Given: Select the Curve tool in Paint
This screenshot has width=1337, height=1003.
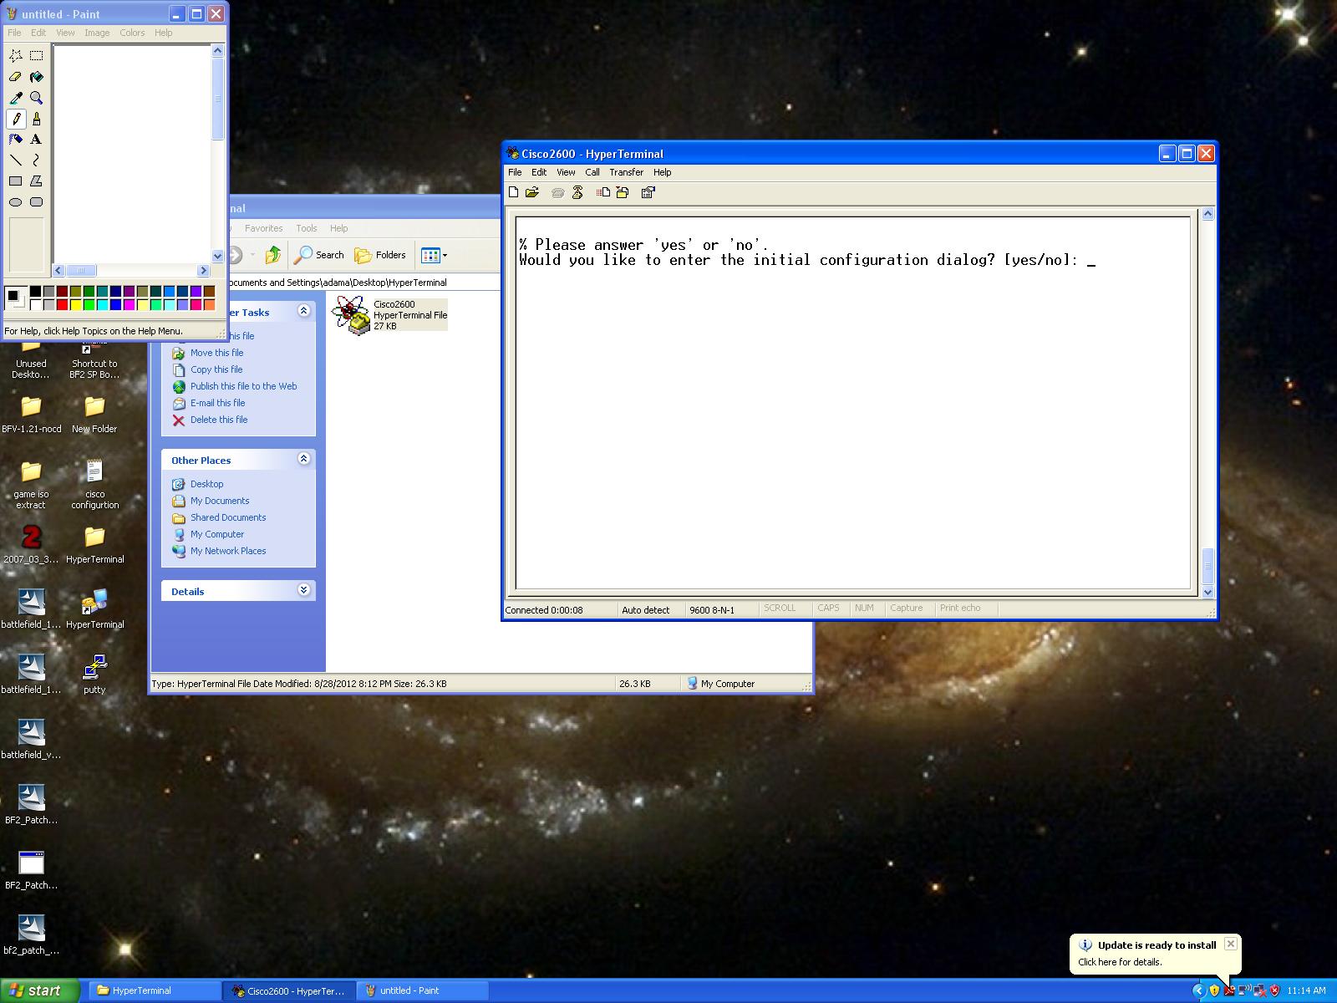Looking at the screenshot, I should tap(37, 160).
